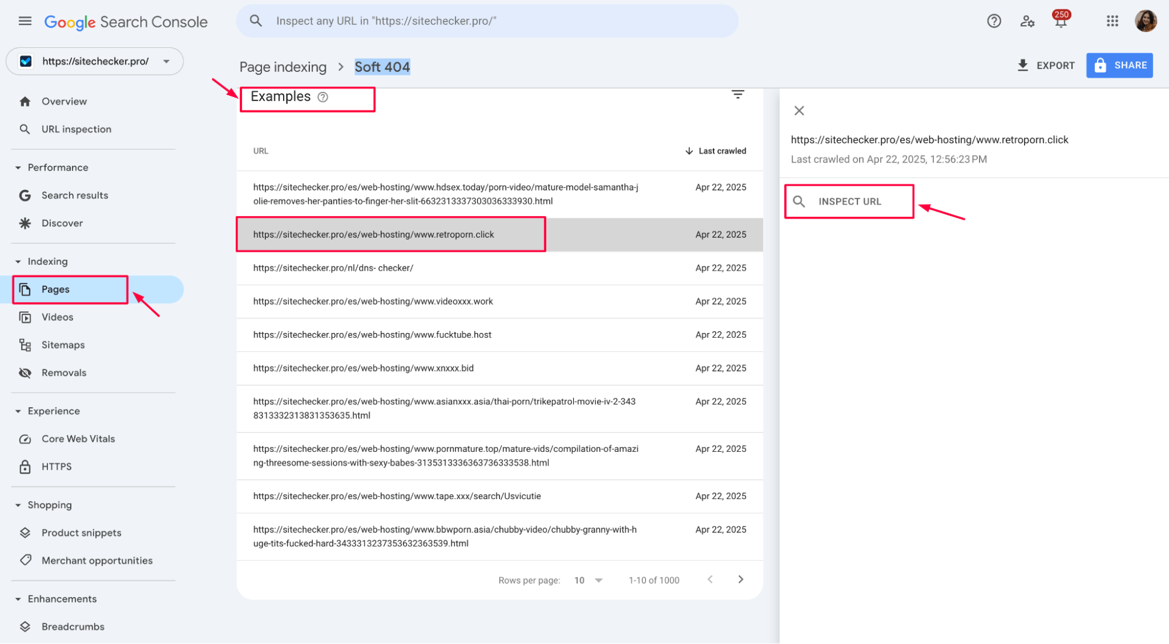Sort by Last crawled column

(715, 151)
